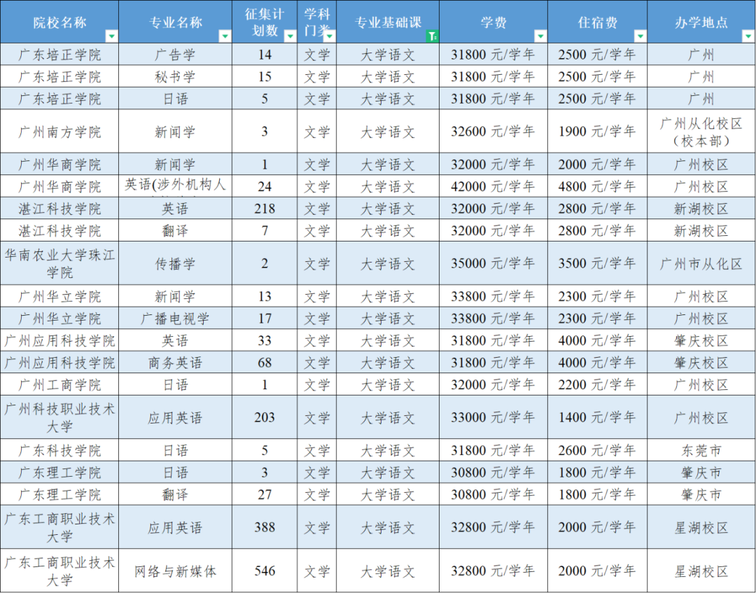The image size is (756, 593).
Task: Select 应用英语 in the 广东工商职业技术大学 row
Action: click(x=176, y=527)
